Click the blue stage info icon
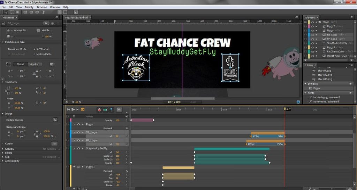This screenshot has width=357, height=190. click(298, 102)
